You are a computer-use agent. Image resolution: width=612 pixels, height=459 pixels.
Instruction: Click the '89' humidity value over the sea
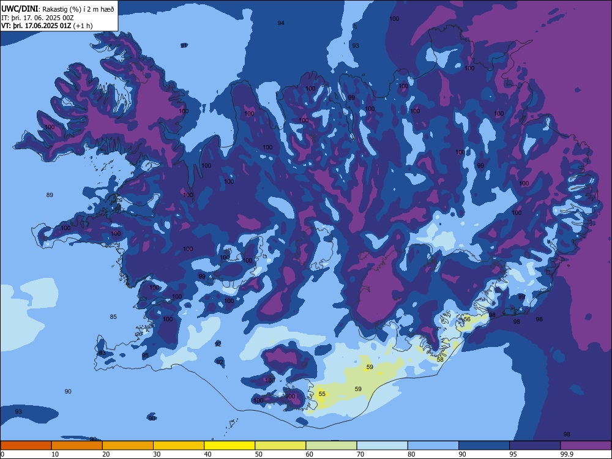coord(50,195)
